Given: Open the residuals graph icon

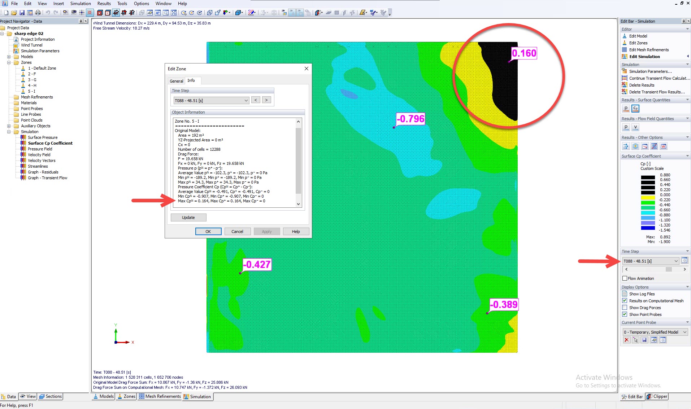Looking at the screenshot, I should (645, 146).
